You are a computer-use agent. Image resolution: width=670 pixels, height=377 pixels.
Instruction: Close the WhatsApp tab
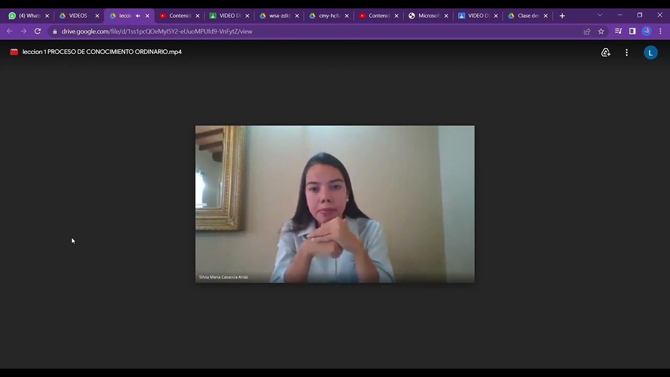coord(47,16)
